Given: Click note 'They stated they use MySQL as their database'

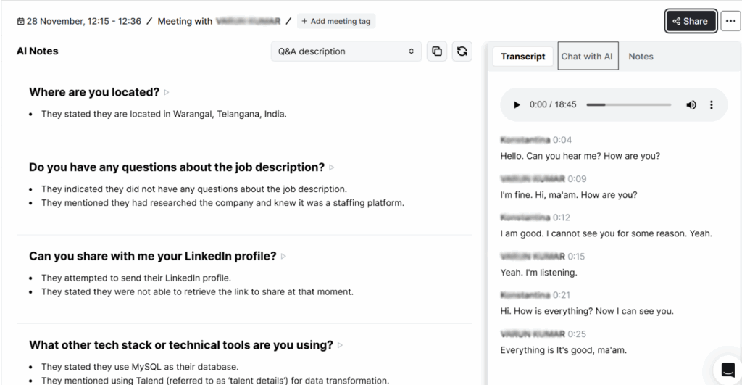Looking at the screenshot, I should click(140, 367).
